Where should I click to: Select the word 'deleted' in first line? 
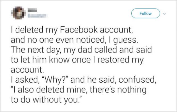point(29,30)
